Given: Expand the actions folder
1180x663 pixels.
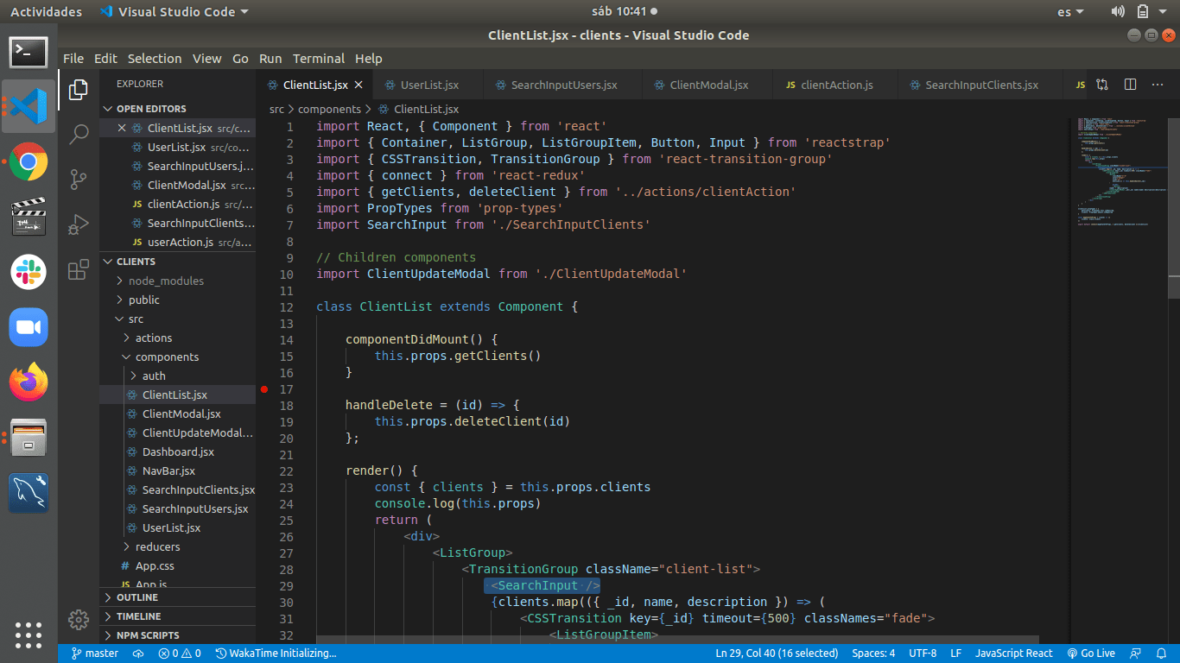Looking at the screenshot, I should pos(178,338).
